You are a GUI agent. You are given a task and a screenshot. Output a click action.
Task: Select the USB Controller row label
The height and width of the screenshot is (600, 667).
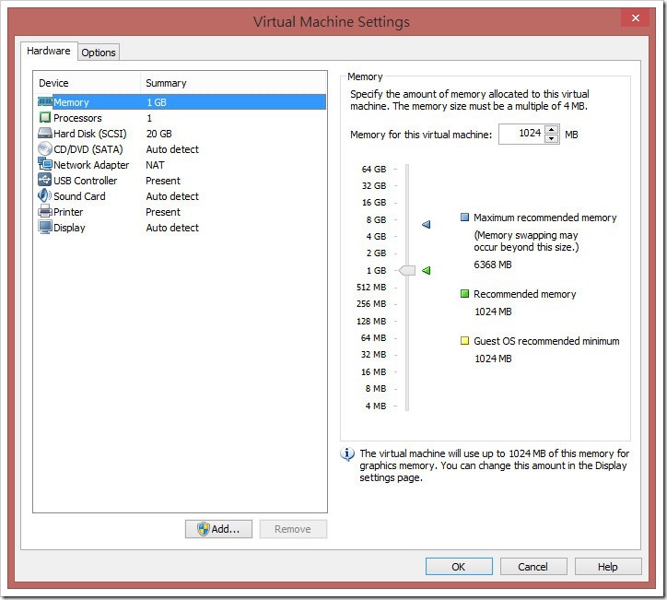point(85,181)
